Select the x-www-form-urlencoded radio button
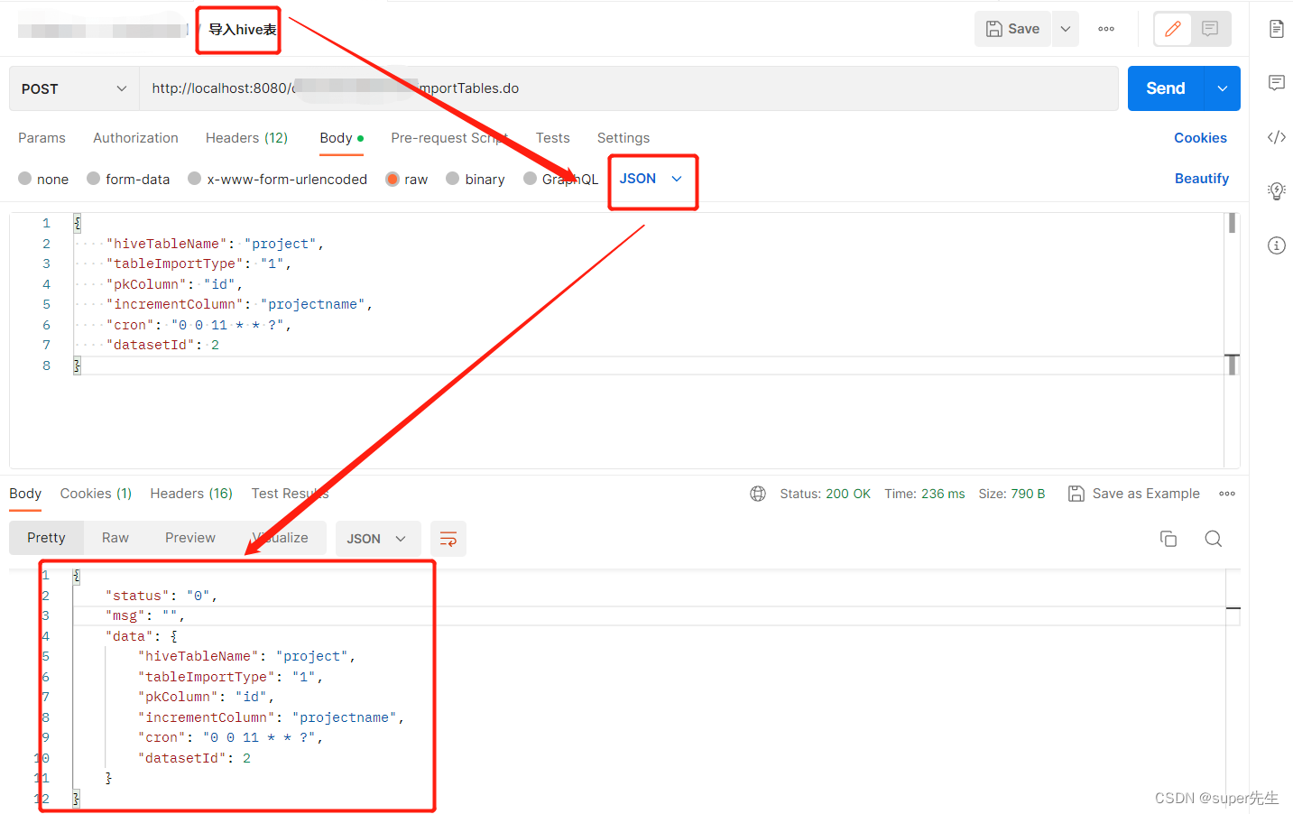The image size is (1293, 814). pyautogui.click(x=195, y=179)
